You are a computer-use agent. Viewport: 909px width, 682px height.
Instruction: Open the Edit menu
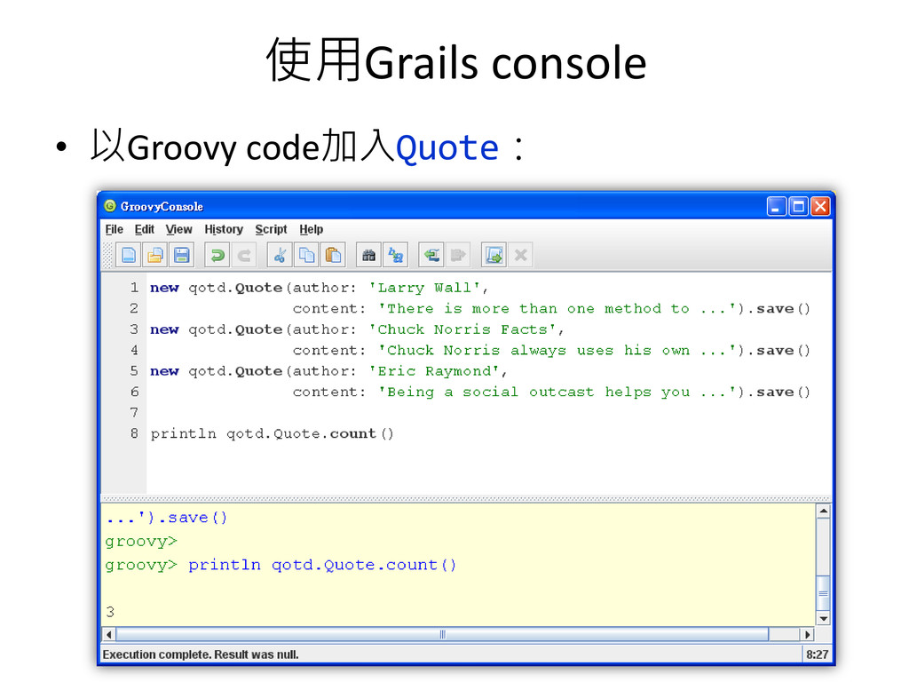click(x=145, y=230)
